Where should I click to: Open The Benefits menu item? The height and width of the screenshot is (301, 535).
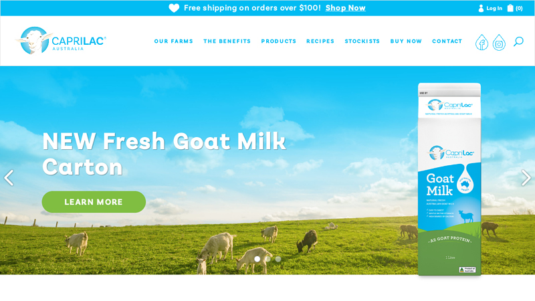227,41
